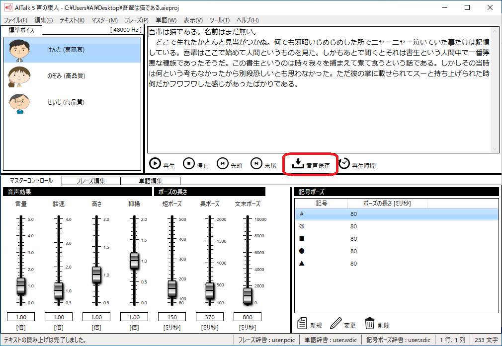The width and height of the screenshot is (502, 346).
Task: Click the 抑揚 slider handle
Action: tap(134, 261)
